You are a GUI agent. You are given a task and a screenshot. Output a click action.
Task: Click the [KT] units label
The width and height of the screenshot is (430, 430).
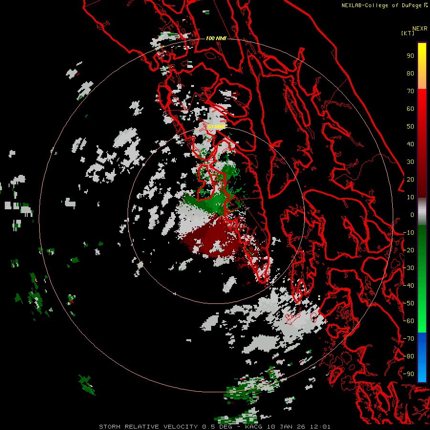coord(408,33)
